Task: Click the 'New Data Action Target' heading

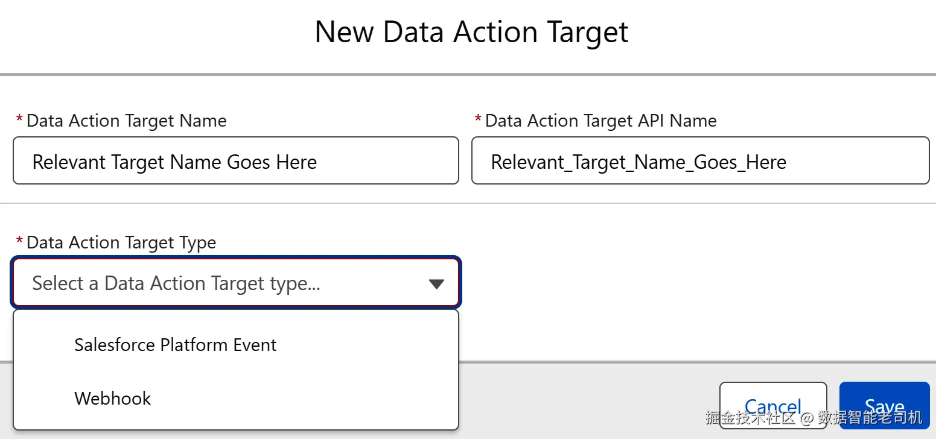Action: pos(471,32)
